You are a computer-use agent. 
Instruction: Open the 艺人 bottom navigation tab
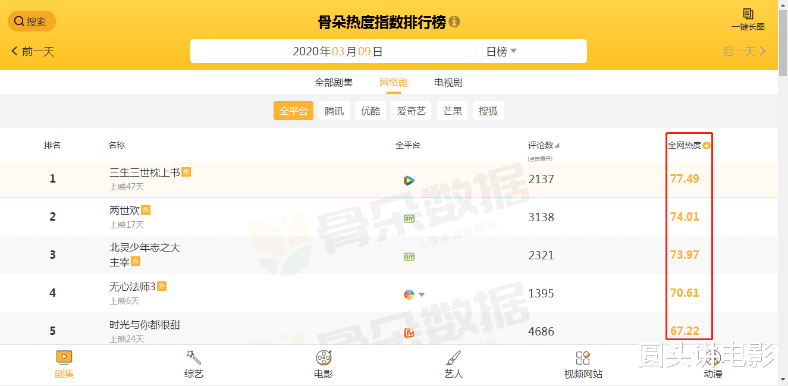point(453,364)
